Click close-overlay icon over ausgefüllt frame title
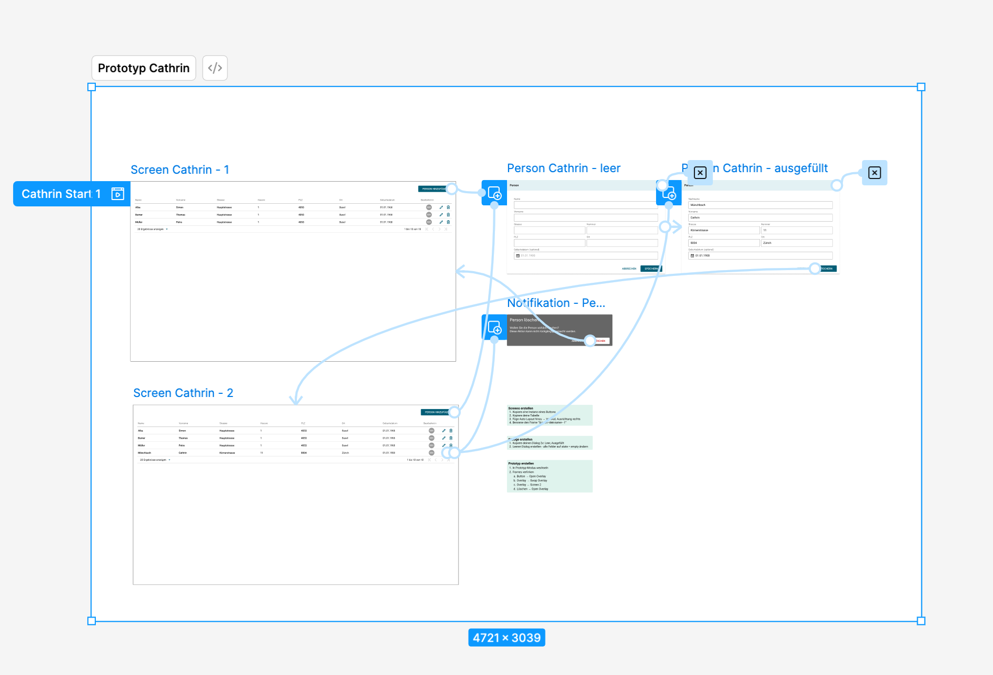The width and height of the screenshot is (993, 675). pos(700,173)
